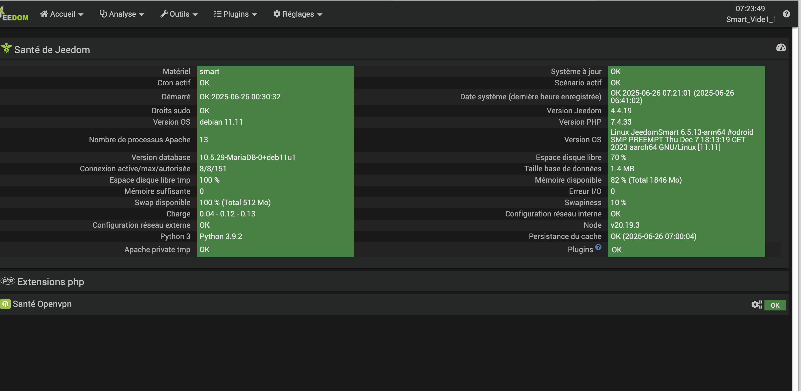
Task: Click the clock showing 07:23:49
Action: coord(750,9)
